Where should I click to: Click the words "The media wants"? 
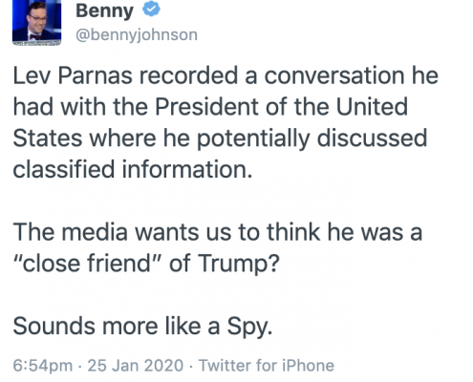point(106,232)
